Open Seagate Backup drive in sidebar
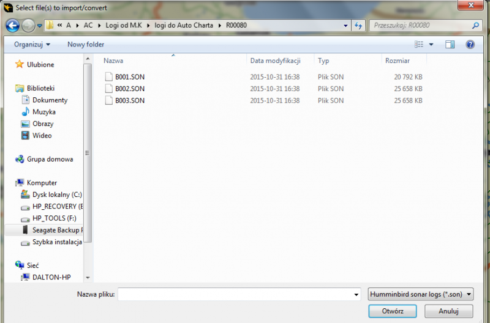490x323 pixels. [x=51, y=230]
